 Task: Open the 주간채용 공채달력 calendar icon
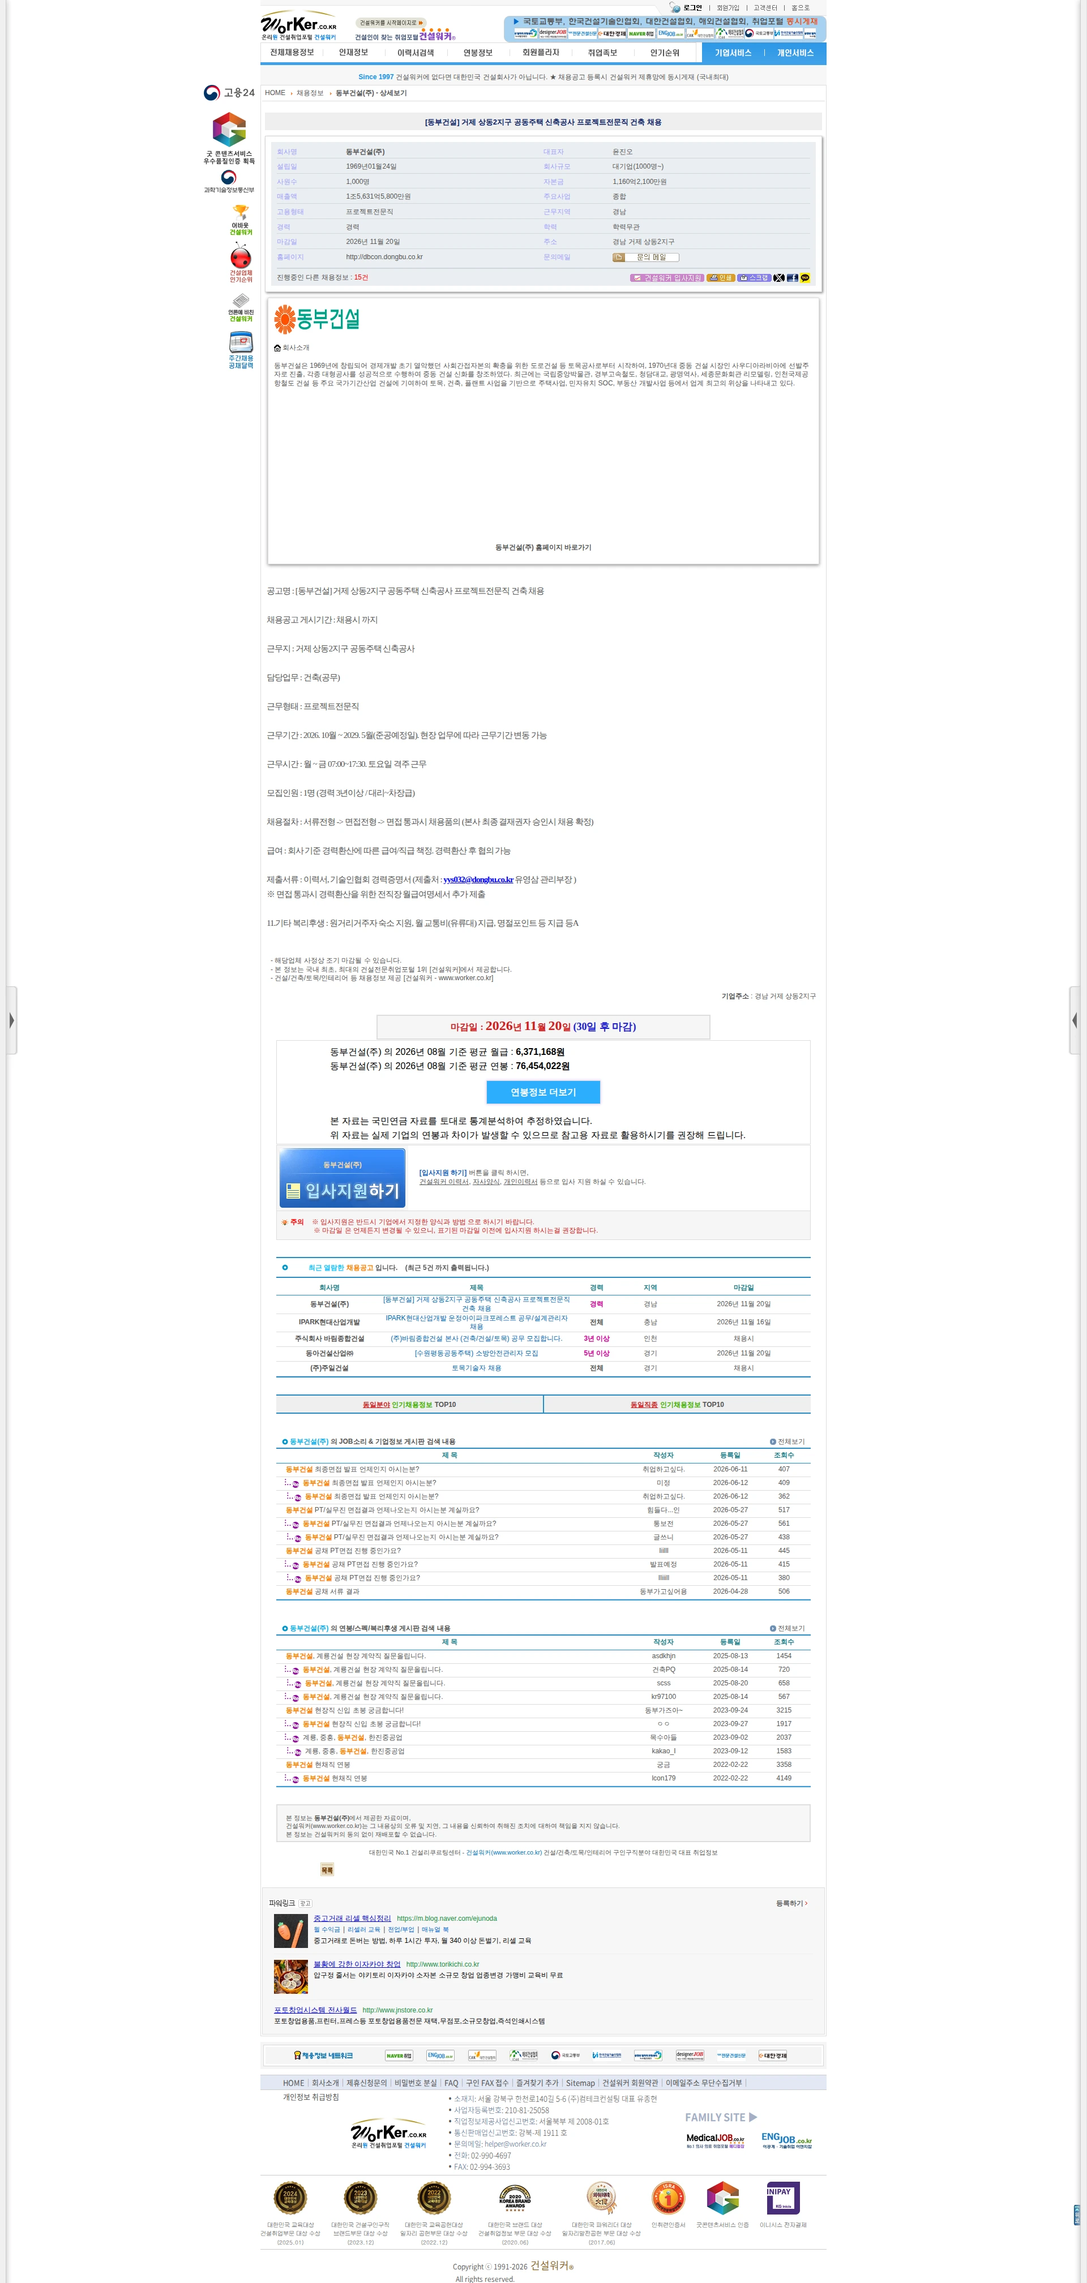coord(241,350)
